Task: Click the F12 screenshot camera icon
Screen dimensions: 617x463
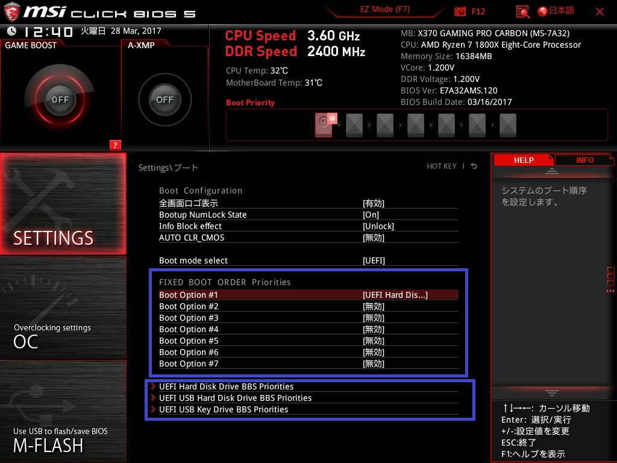Action: click(460, 11)
